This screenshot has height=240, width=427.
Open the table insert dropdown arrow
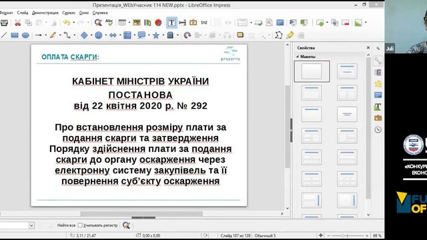[129, 23]
